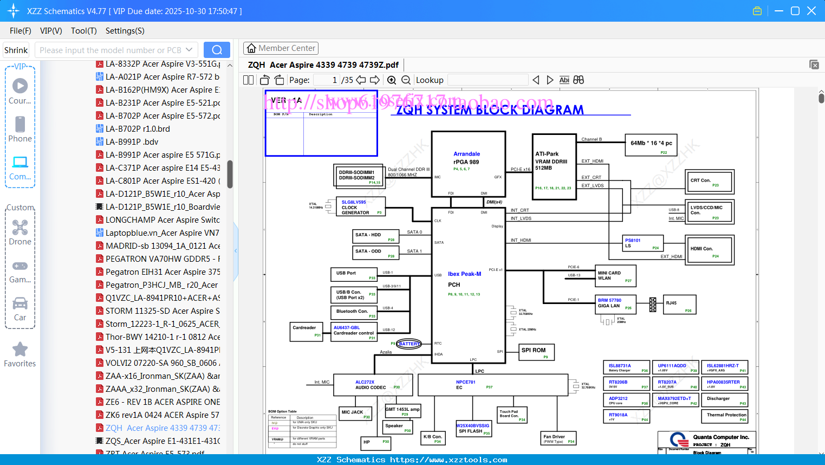
Task: Click the PDF viewer vertical scrollbar thumb
Action: (x=821, y=98)
